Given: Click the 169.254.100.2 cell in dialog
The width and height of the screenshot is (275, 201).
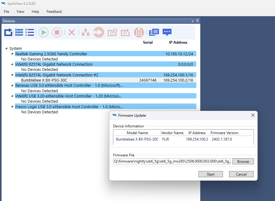Looking at the screenshot, I should pos(197,139).
